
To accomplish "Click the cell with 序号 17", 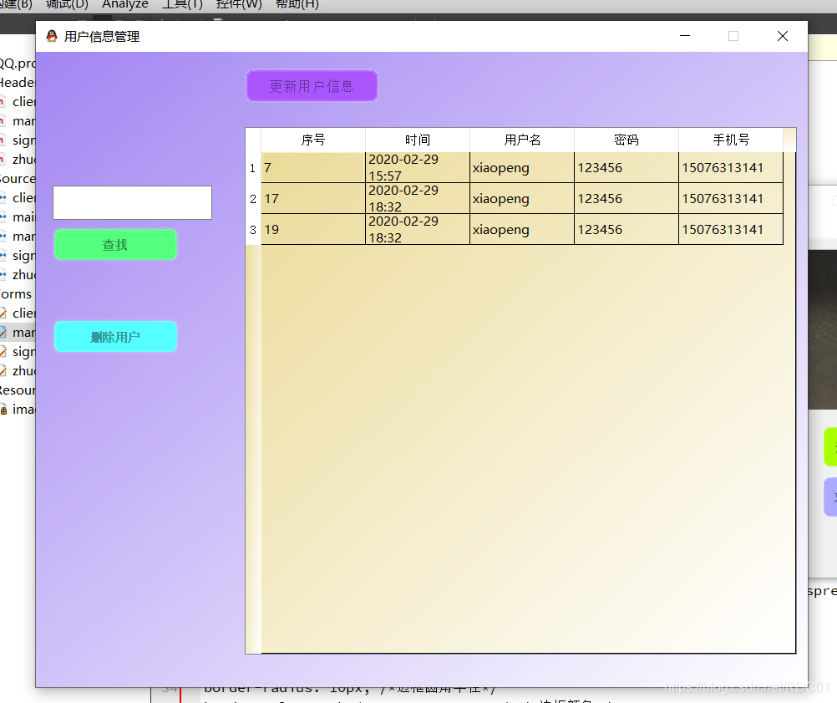I will click(313, 199).
